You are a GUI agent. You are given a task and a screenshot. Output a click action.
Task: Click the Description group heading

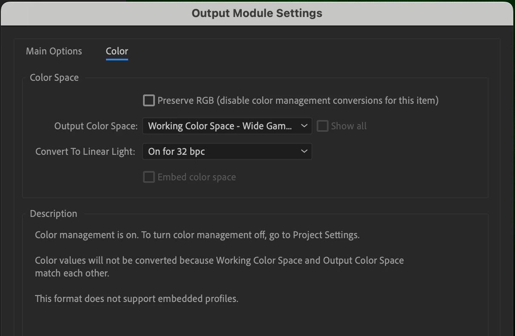point(54,214)
